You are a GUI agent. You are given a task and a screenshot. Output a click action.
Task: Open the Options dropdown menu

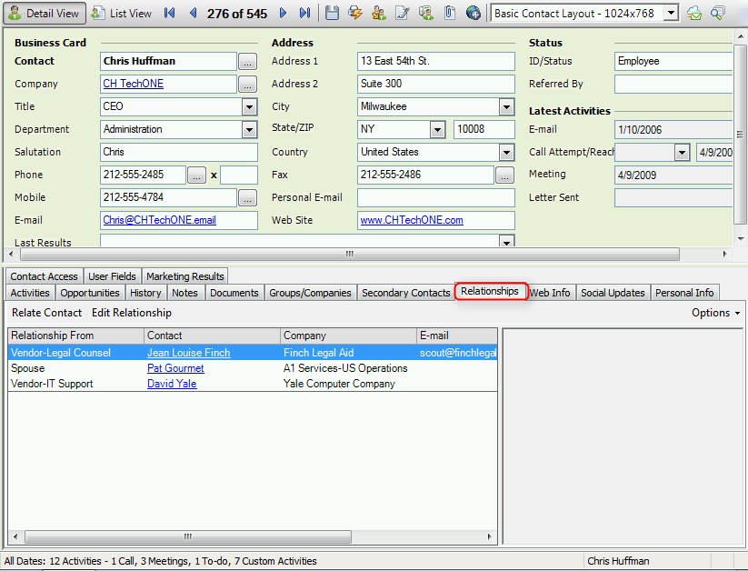click(715, 313)
